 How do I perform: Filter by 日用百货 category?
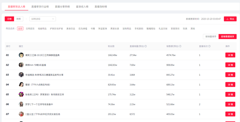(30, 29)
